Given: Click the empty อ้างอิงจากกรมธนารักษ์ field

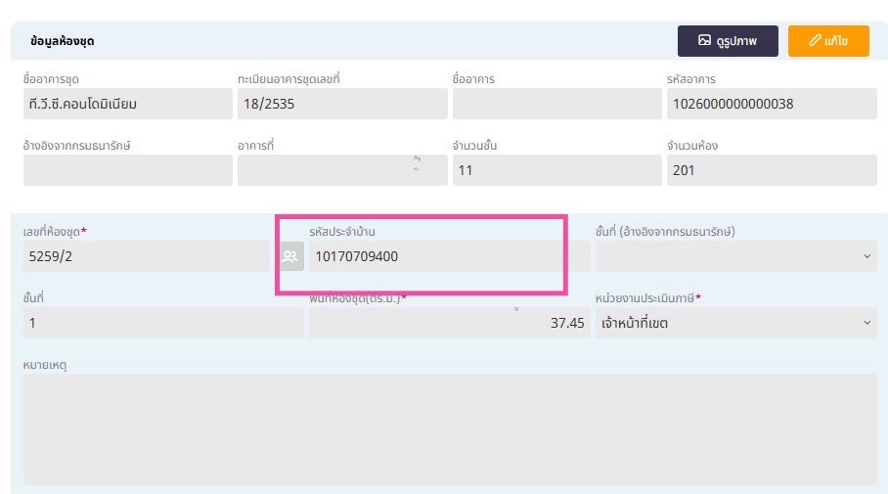Looking at the screenshot, I should 127,170.
